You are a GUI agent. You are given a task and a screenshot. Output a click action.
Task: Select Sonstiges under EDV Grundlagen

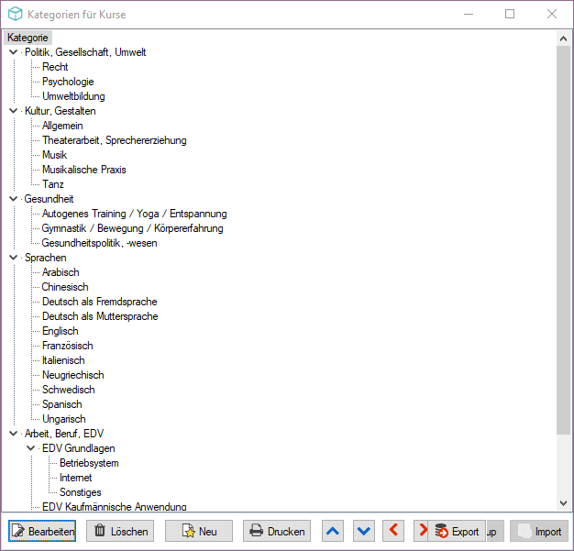80,492
